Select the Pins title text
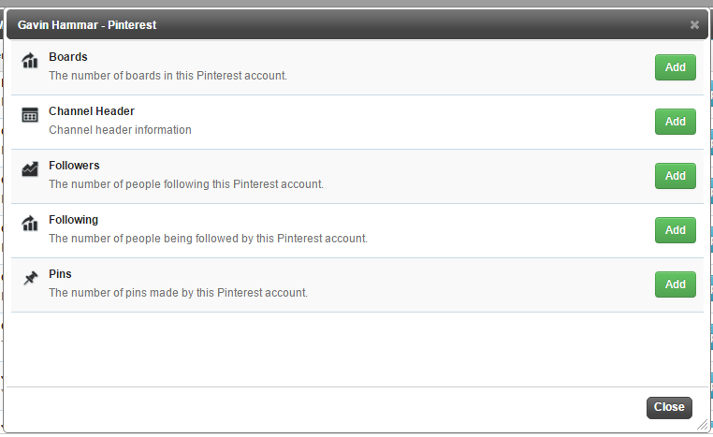The height and width of the screenshot is (437, 713). click(x=60, y=274)
